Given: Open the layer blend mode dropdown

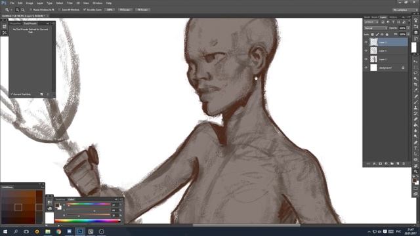Looking at the screenshot, I should pos(375,28).
